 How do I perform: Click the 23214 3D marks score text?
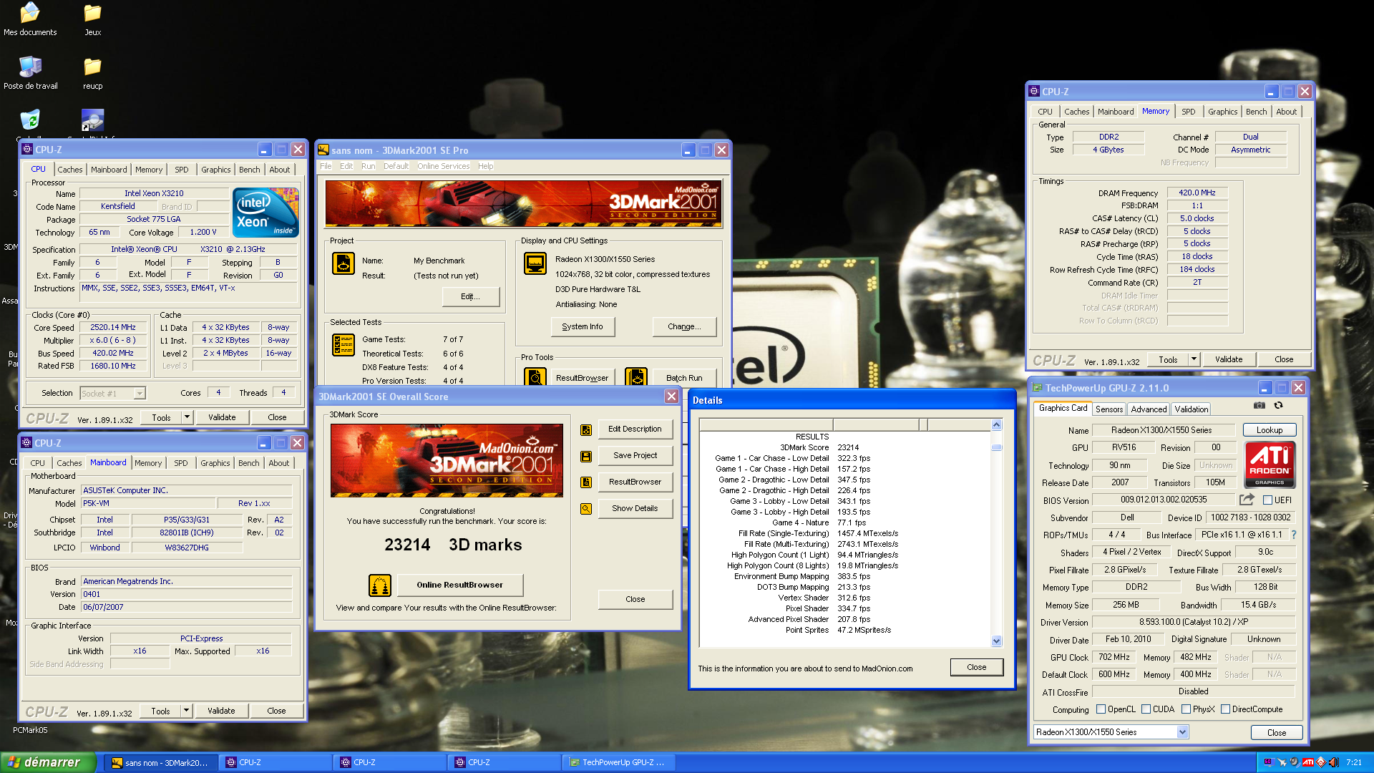pos(453,545)
